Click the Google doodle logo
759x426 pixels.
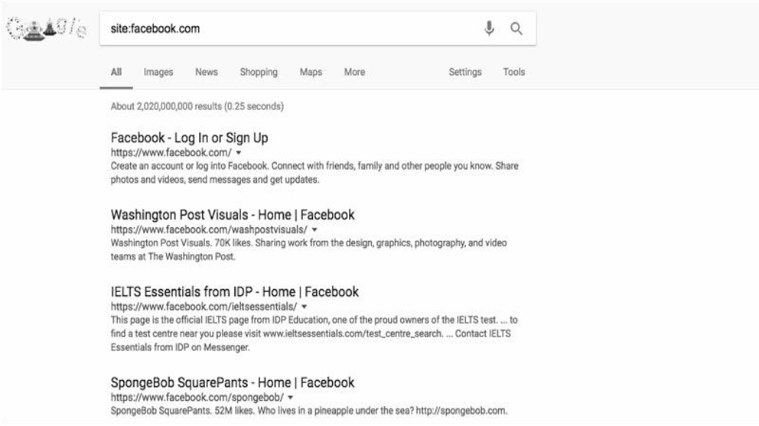[x=47, y=28]
